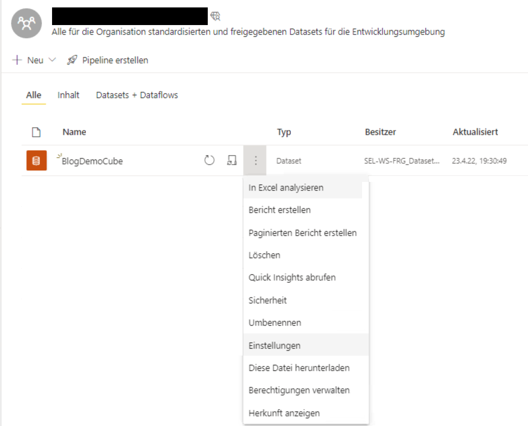Click the workspace description text
Viewport: 528px width, 426px height.
(248, 32)
